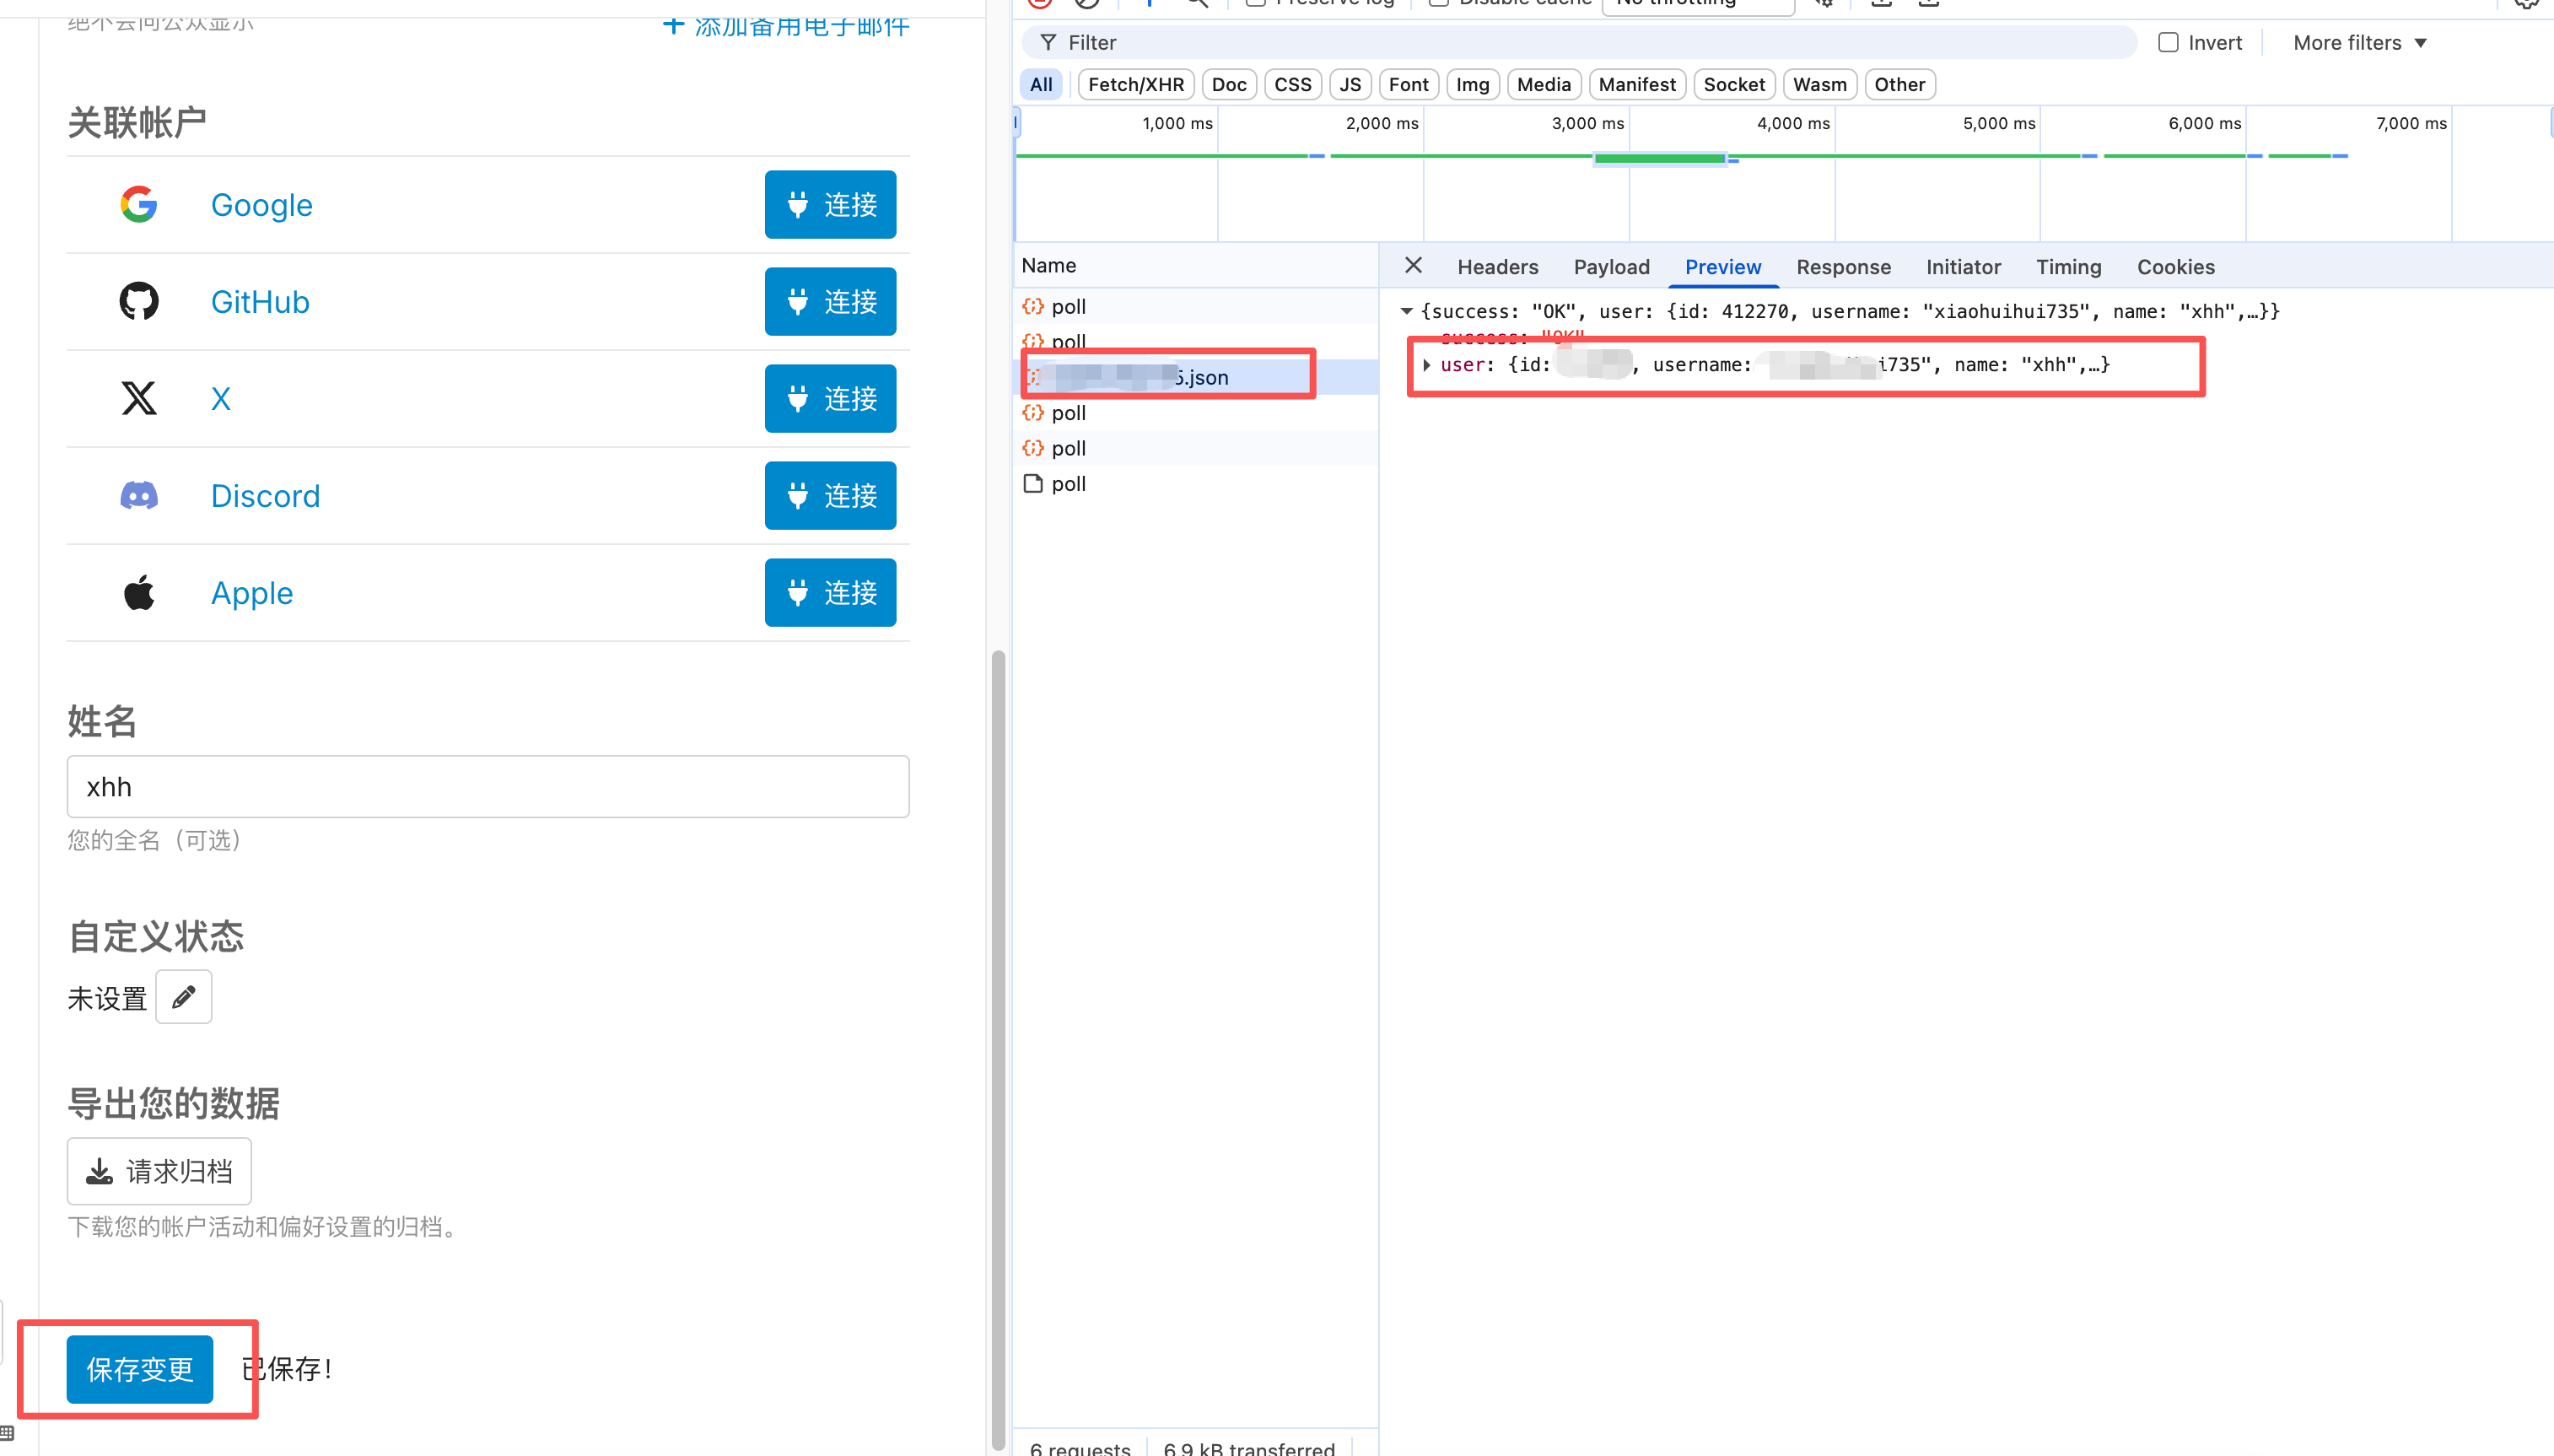The width and height of the screenshot is (2554, 1456).
Task: Select the blurred .json request row
Action: [x=1195, y=377]
